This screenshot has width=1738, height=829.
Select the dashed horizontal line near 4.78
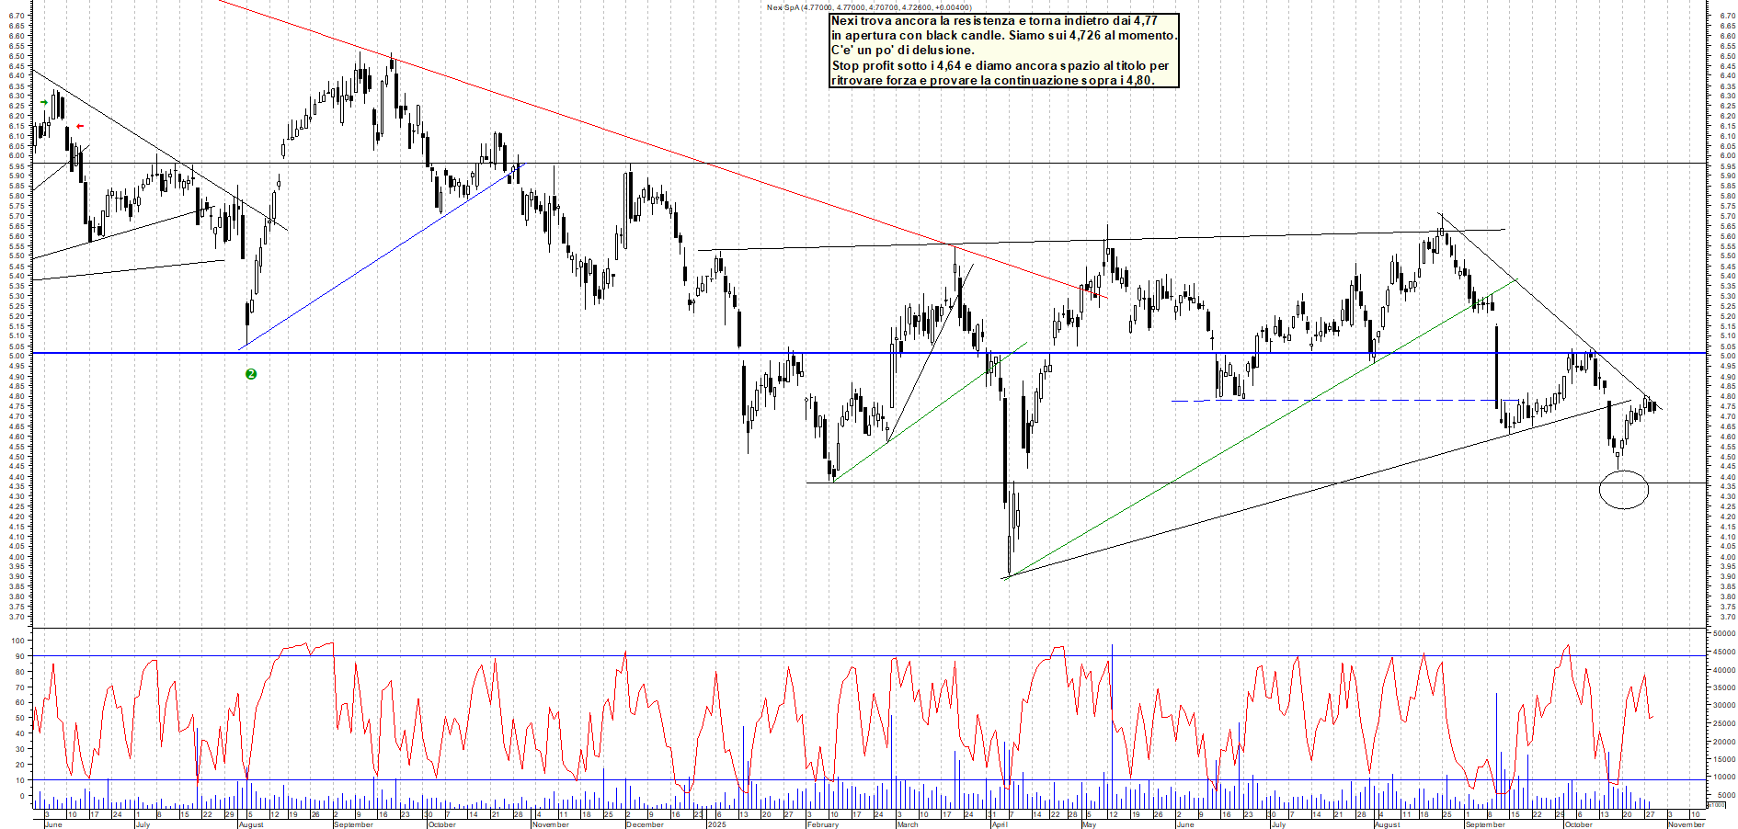(1379, 400)
